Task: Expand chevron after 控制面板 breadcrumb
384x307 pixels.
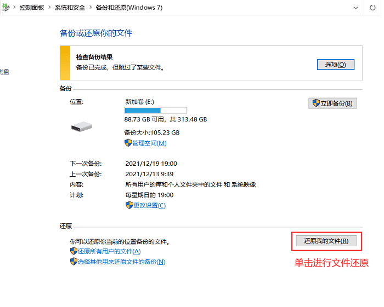Action: coord(49,8)
